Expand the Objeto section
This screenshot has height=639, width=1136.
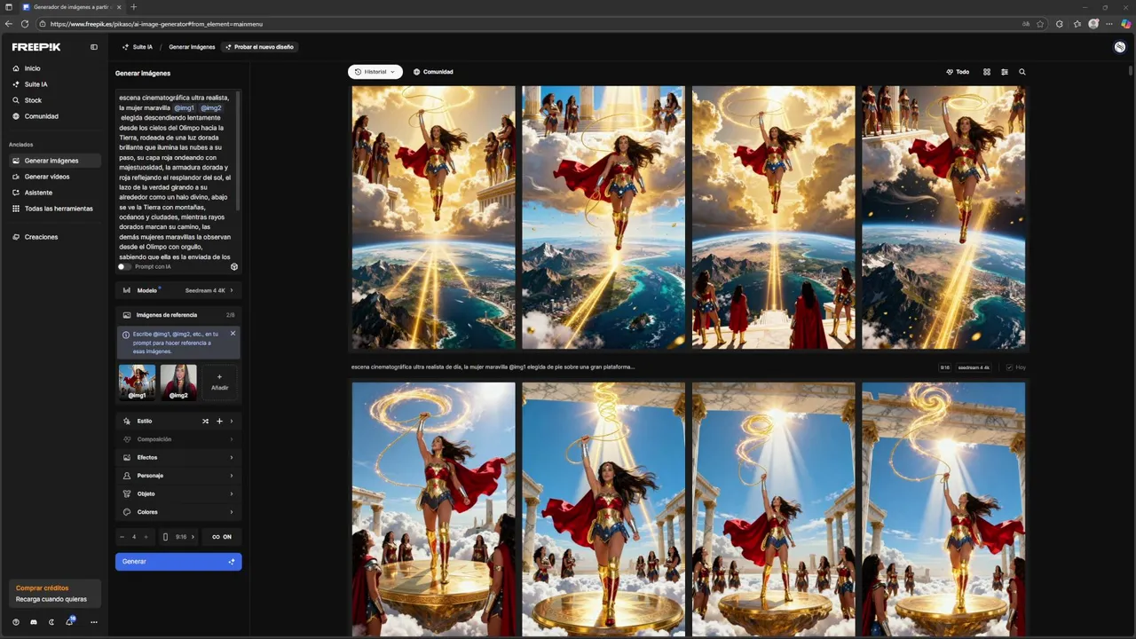[x=178, y=493]
